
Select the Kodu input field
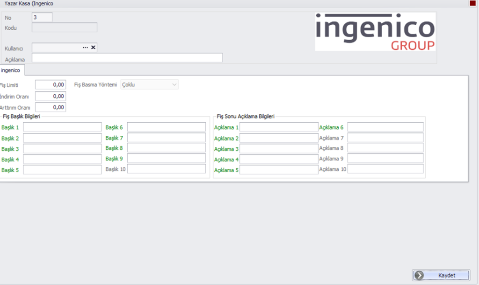pyautogui.click(x=65, y=28)
